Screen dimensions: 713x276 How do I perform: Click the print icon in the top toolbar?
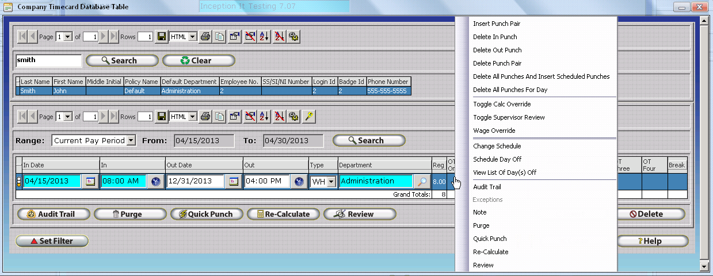[205, 37]
